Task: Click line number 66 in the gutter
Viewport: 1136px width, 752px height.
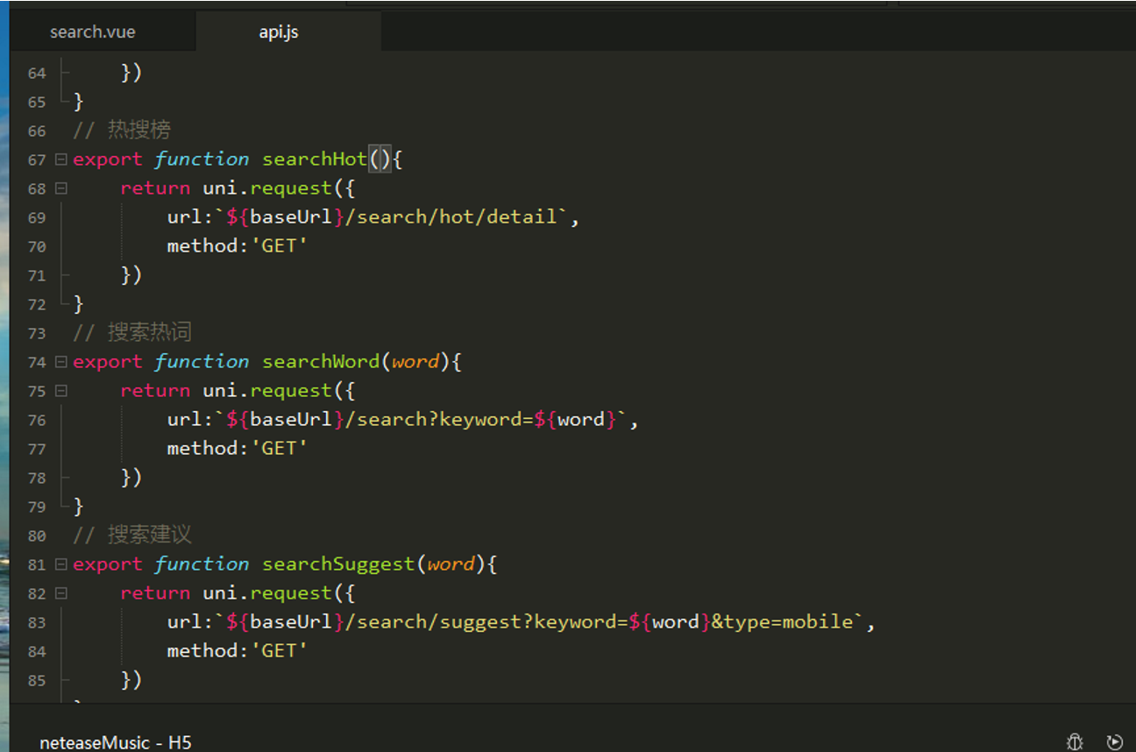Action: [37, 131]
